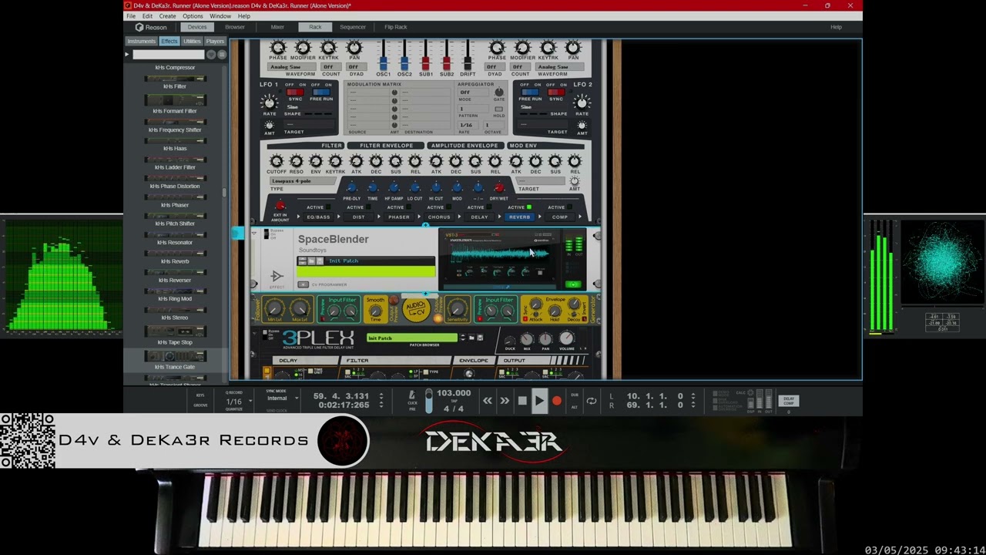Screen dimensions: 986x555
Task: Show the Sequencer view
Action: [x=353, y=27]
